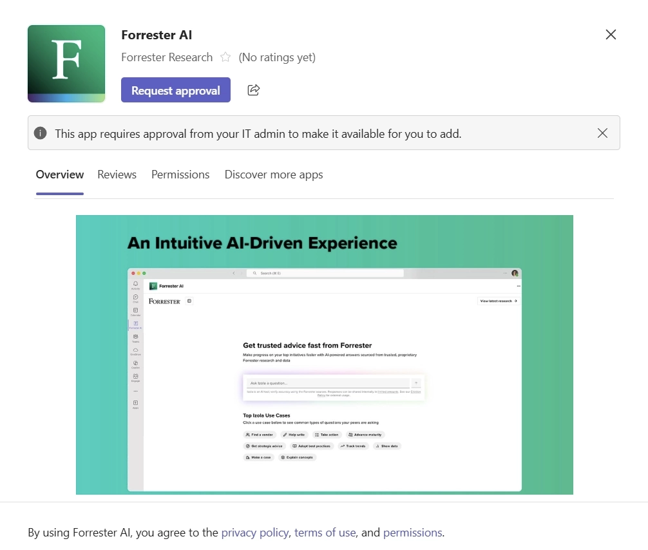
Task: Open the share app link icon
Action: coord(254,90)
